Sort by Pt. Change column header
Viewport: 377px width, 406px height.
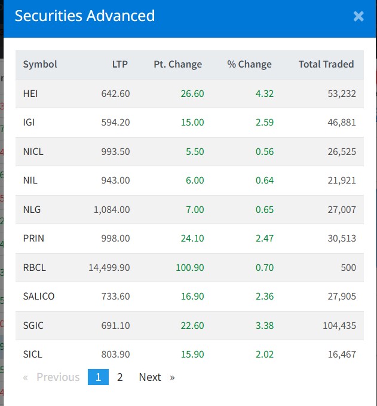coord(177,64)
